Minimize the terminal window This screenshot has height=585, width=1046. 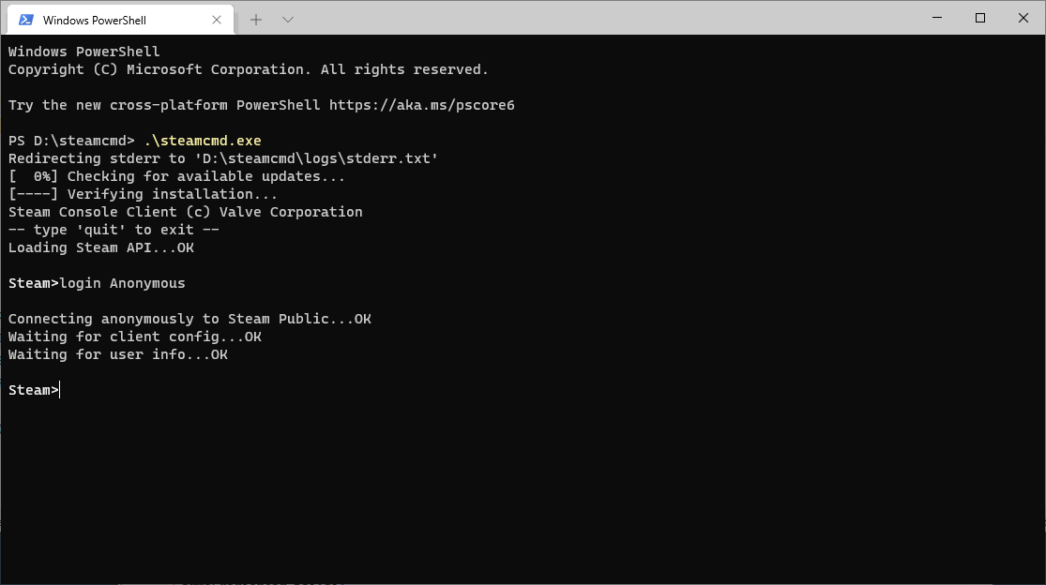(935, 17)
